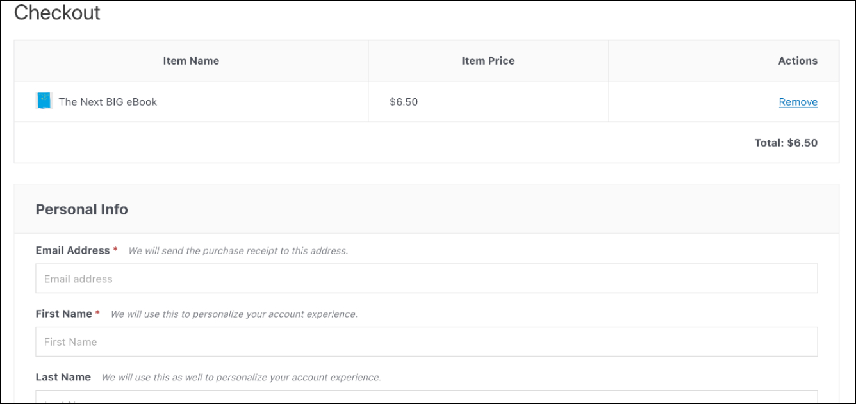Click the Actions column header
This screenshot has width=856, height=404.
tap(798, 61)
